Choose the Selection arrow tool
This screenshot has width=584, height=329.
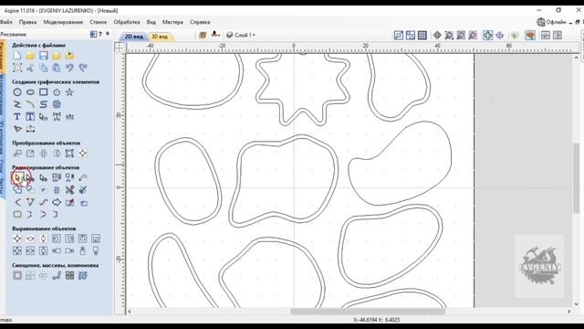pyautogui.click(x=17, y=178)
